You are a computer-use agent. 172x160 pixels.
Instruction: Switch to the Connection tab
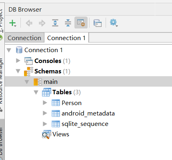pos(24,38)
